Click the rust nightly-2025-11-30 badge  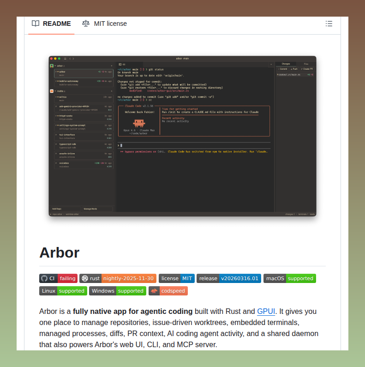point(118,278)
